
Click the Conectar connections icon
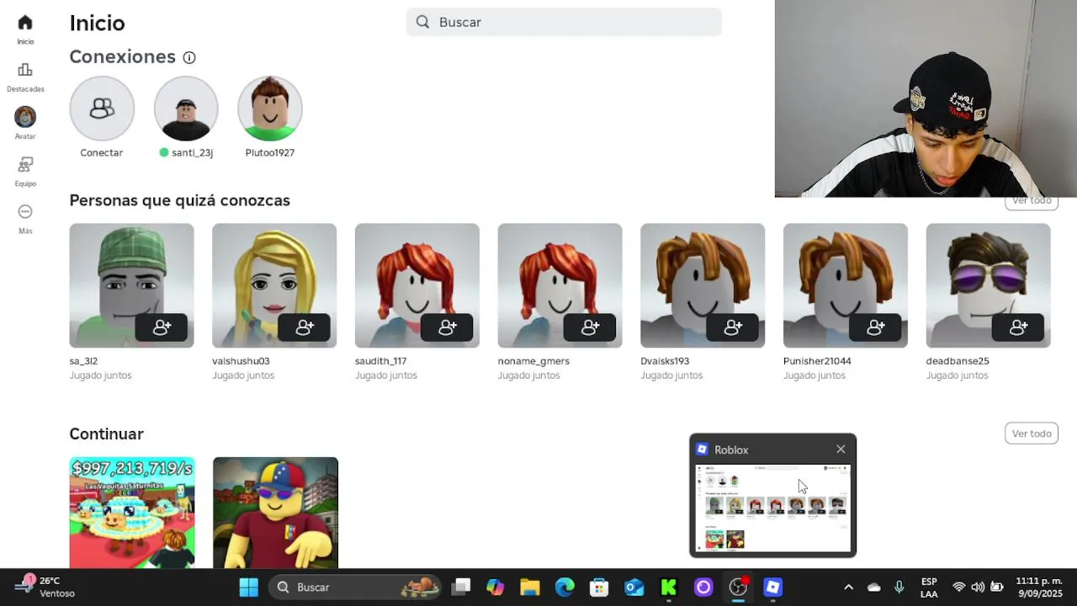click(102, 109)
